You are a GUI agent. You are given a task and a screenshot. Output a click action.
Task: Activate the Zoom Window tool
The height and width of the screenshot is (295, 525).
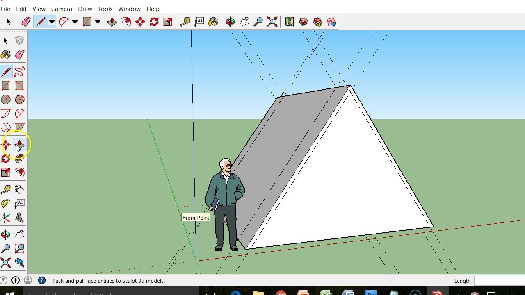19,248
